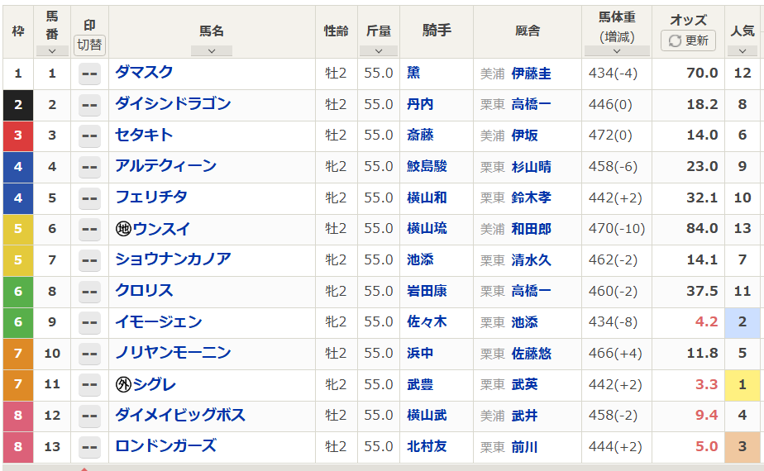Open mark selector for クロリス row

click(89, 292)
